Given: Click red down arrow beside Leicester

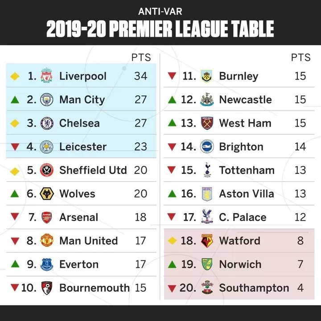Looking at the screenshot, I should click(x=15, y=147).
